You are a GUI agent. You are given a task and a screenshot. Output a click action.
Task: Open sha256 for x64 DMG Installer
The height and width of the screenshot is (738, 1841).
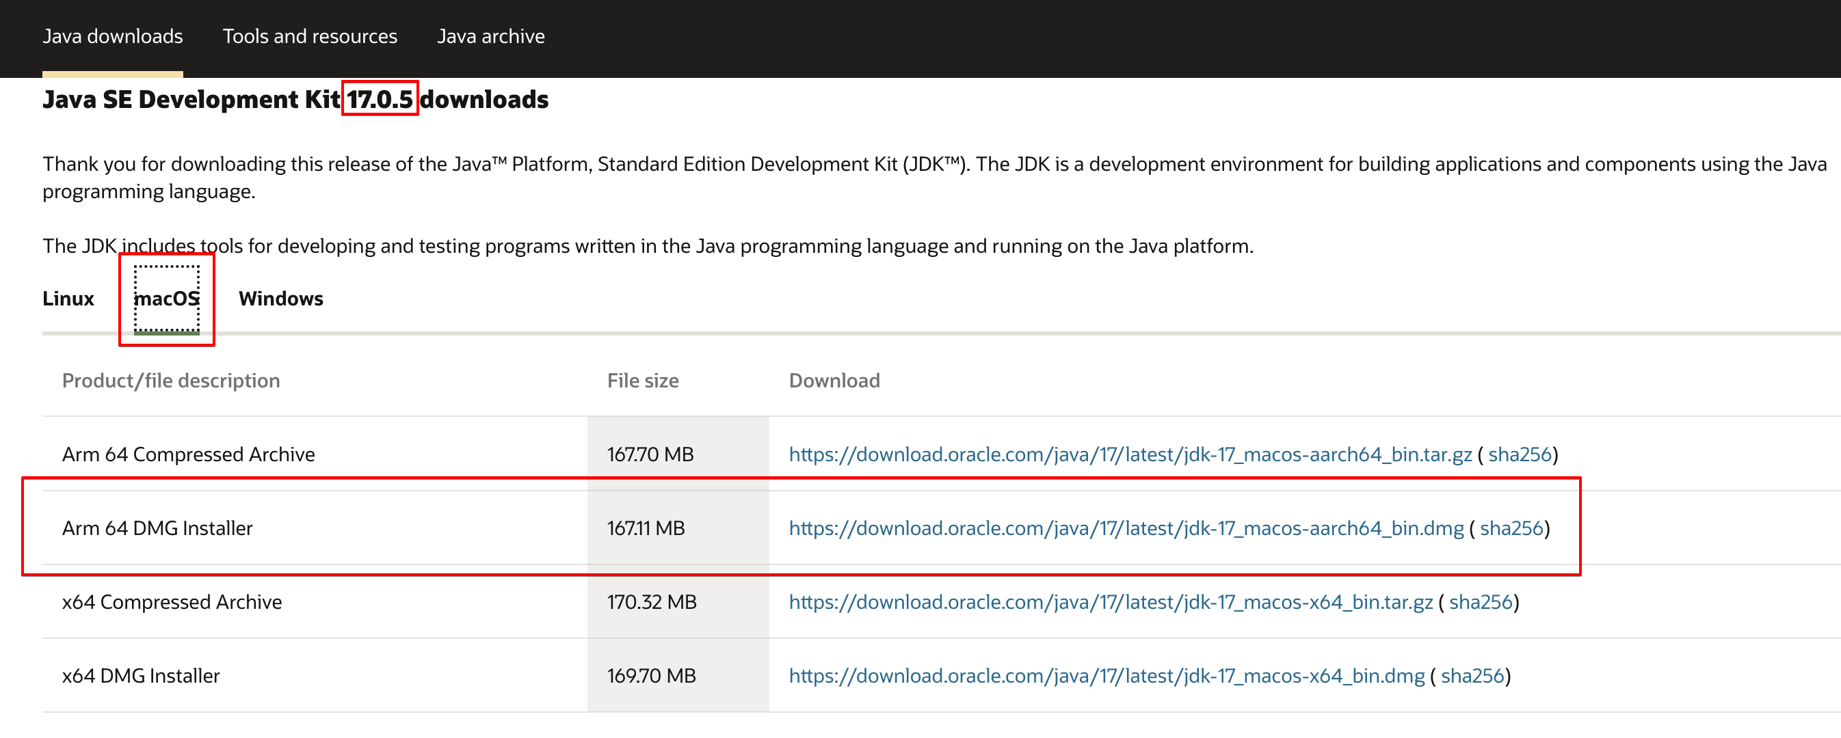pos(1472,675)
